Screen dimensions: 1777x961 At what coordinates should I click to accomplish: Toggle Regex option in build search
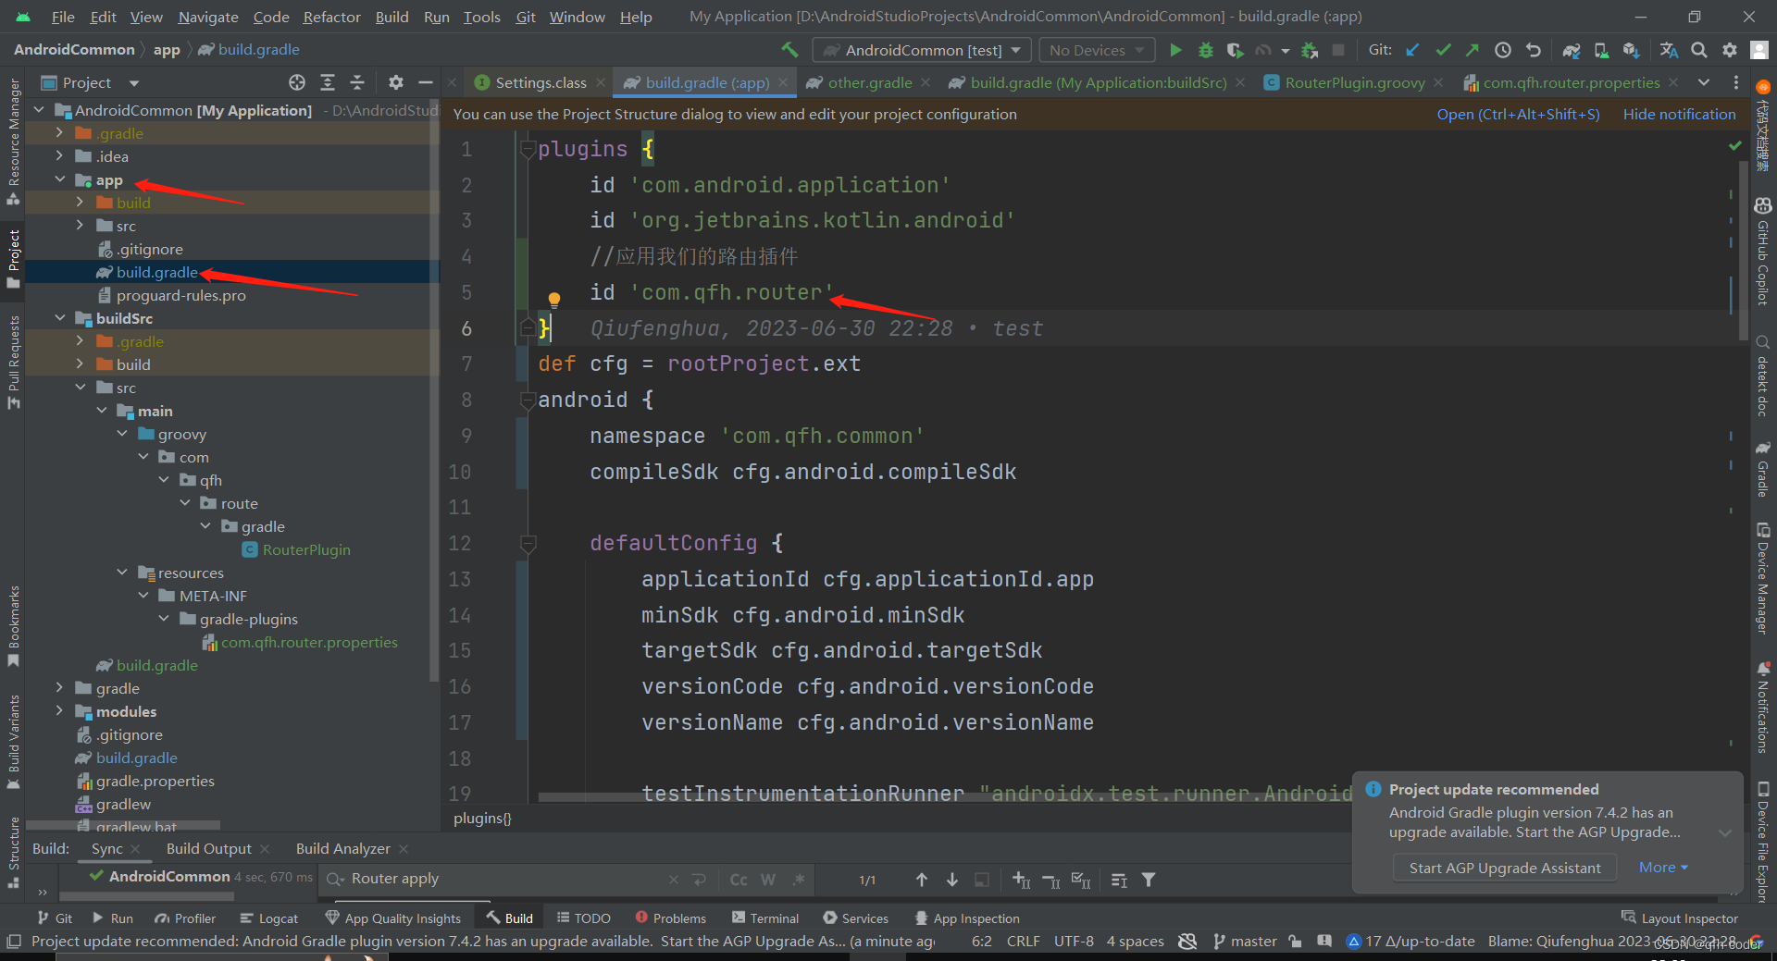(799, 880)
